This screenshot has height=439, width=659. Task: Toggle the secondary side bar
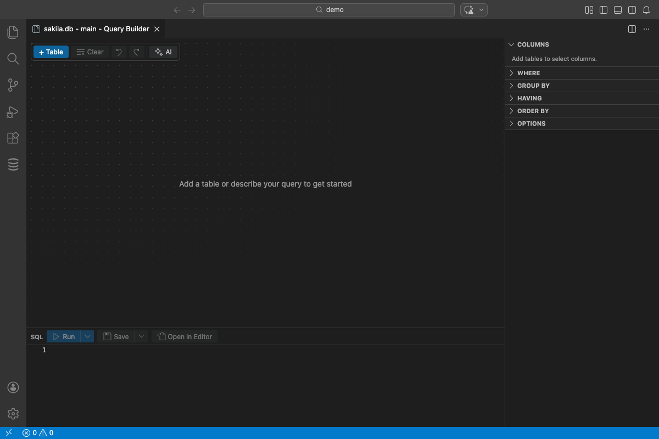[632, 9]
